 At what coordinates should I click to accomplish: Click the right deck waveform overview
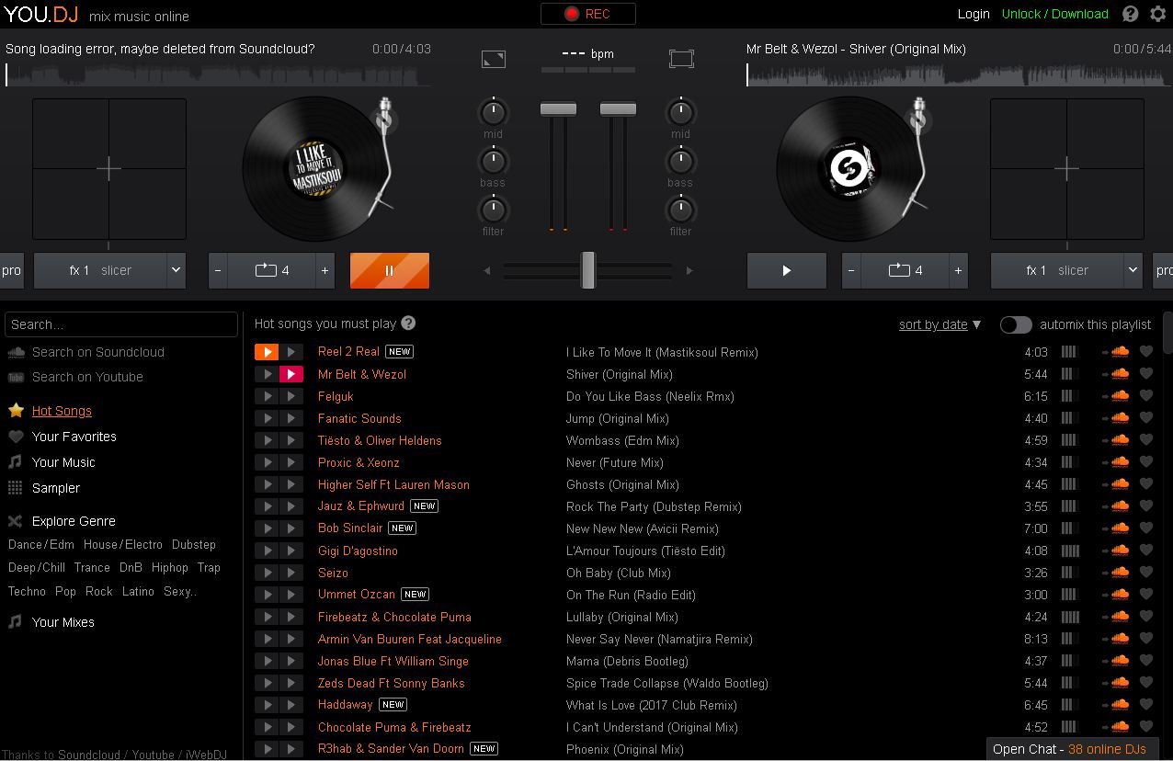pyautogui.click(x=959, y=74)
